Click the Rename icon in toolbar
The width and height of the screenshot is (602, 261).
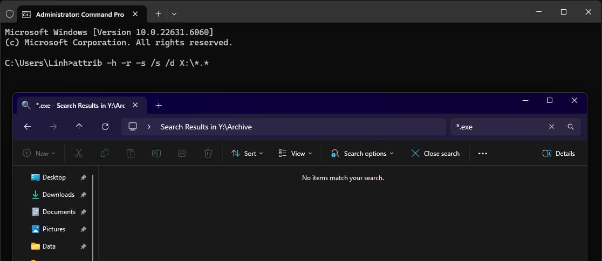pyautogui.click(x=156, y=154)
